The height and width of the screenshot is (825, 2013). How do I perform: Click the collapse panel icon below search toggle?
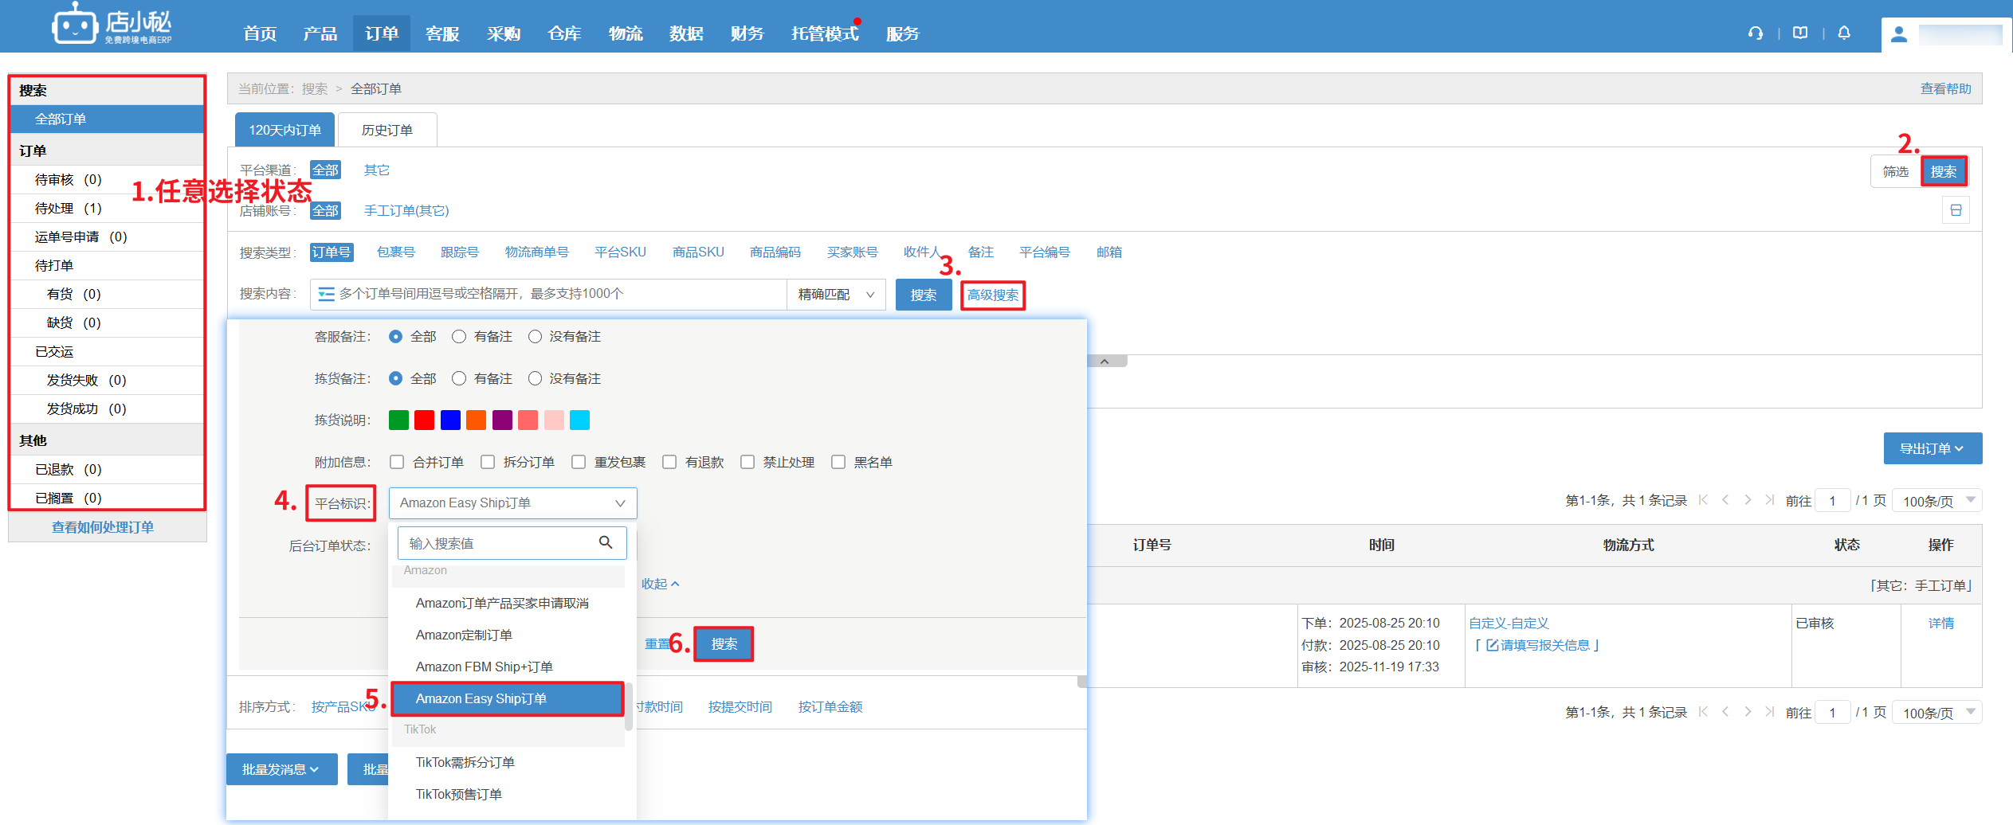click(1956, 210)
